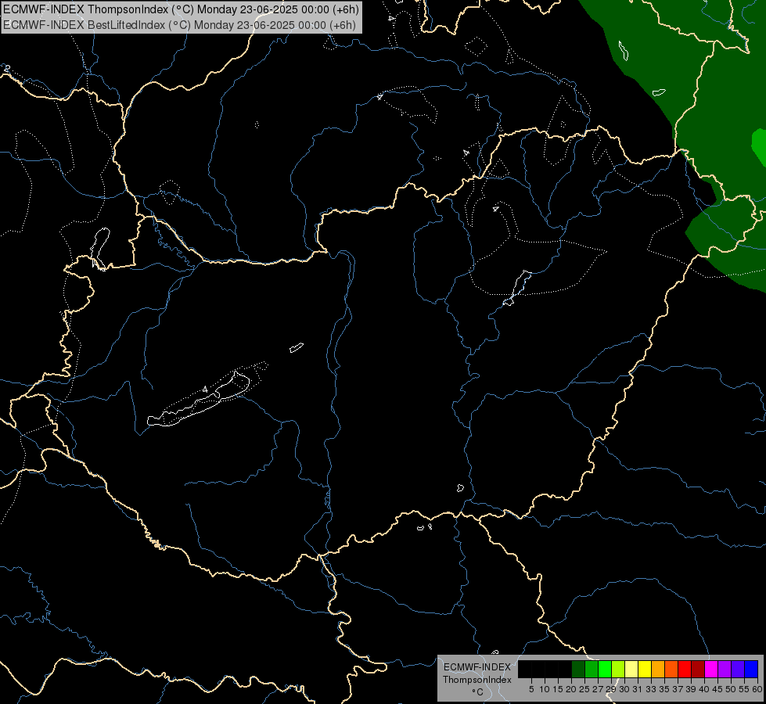Click the legend label ECMWF-INDEX
This screenshot has height=704, width=766.
[x=477, y=667]
